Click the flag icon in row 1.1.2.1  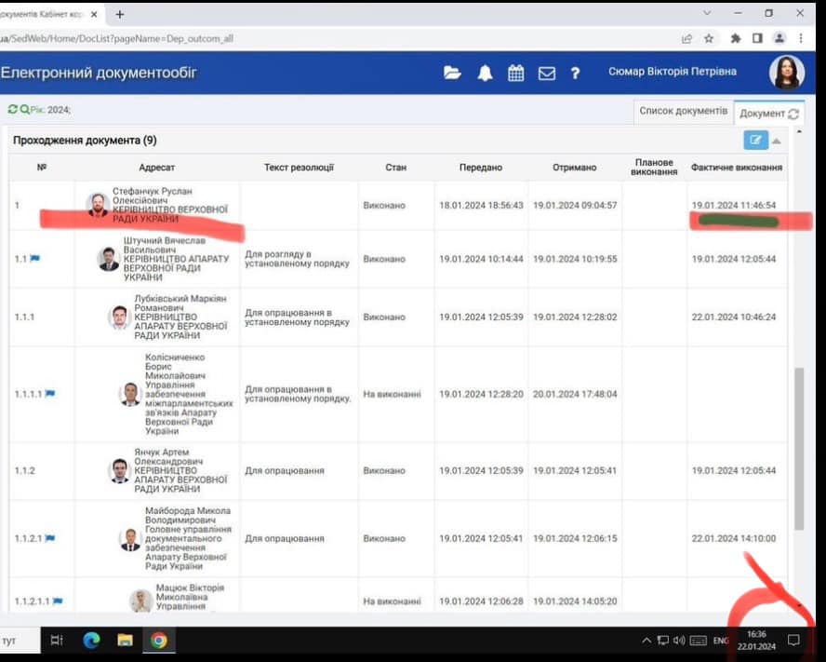pos(50,538)
